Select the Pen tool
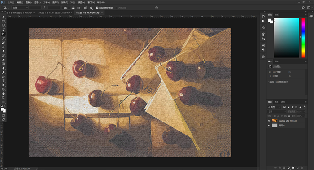 4,77
